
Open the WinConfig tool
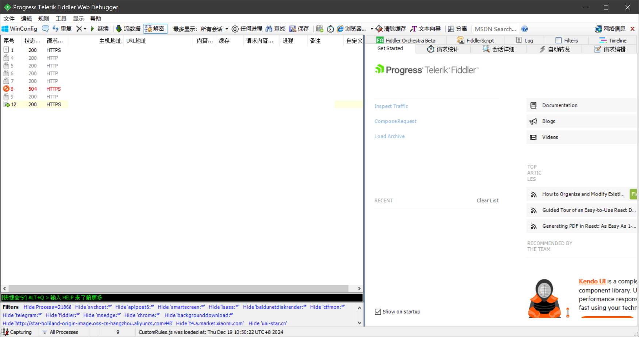pos(20,29)
